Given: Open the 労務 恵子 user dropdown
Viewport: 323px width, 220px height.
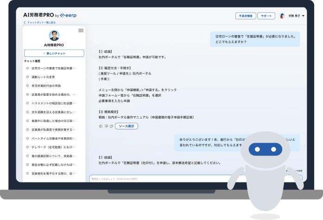Looking at the screenshot, I should (x=297, y=16).
